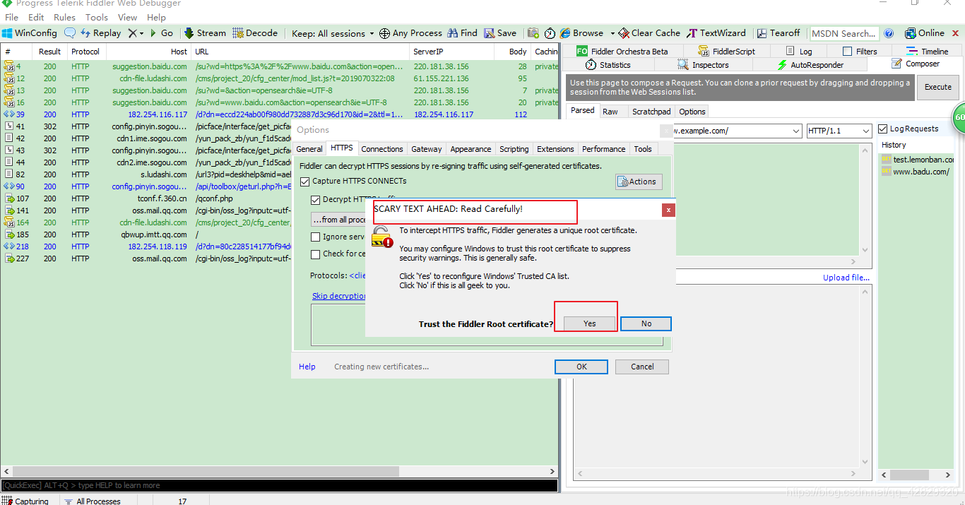Open Keep: All sessions dropdown

click(332, 33)
